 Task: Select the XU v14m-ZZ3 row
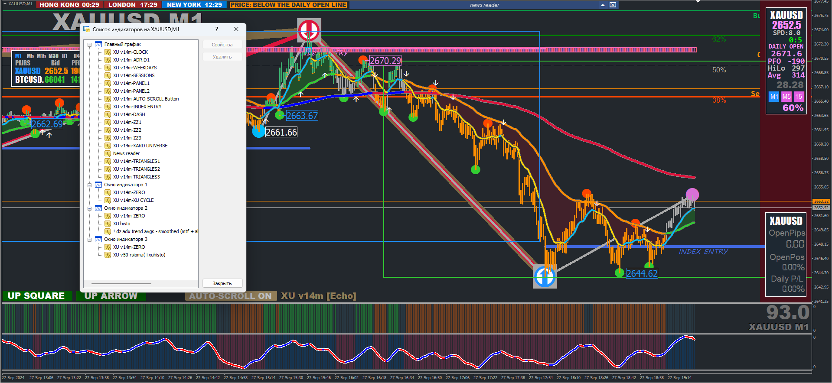coord(127,138)
